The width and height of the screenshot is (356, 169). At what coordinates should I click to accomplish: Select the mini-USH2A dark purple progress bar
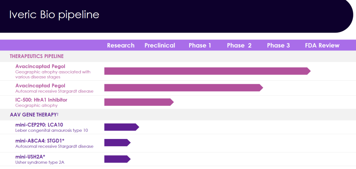pyautogui.click(x=117, y=159)
